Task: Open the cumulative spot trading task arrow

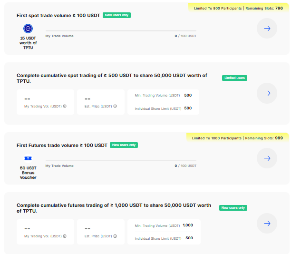Action: [267, 93]
